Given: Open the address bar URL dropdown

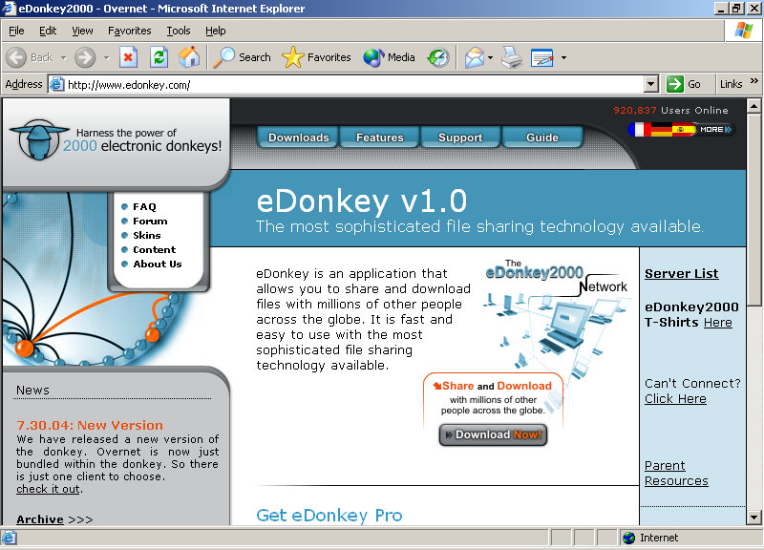Looking at the screenshot, I should tap(651, 84).
